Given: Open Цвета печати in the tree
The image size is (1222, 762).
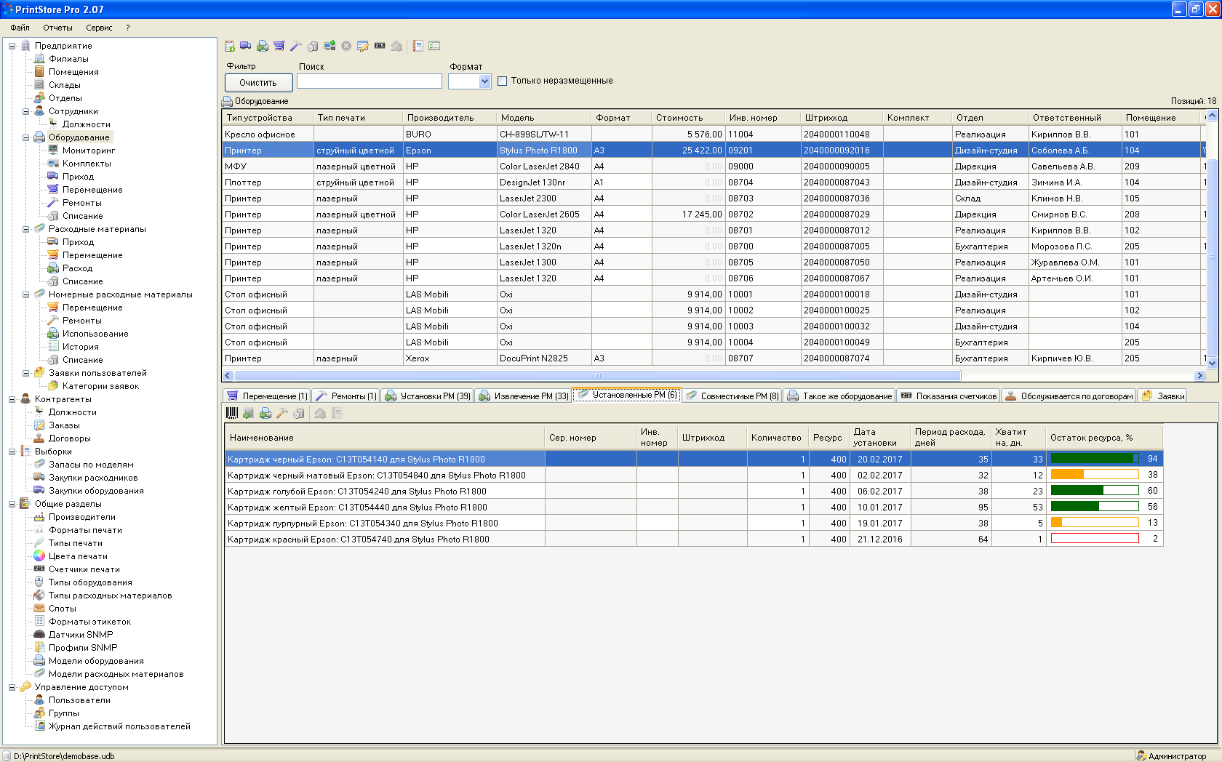Looking at the screenshot, I should 78,556.
